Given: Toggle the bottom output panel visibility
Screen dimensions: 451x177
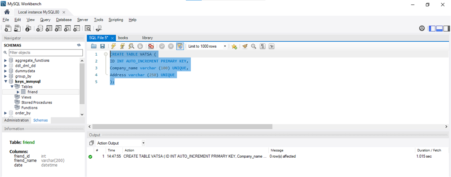Looking at the screenshot, I should click(439, 28).
